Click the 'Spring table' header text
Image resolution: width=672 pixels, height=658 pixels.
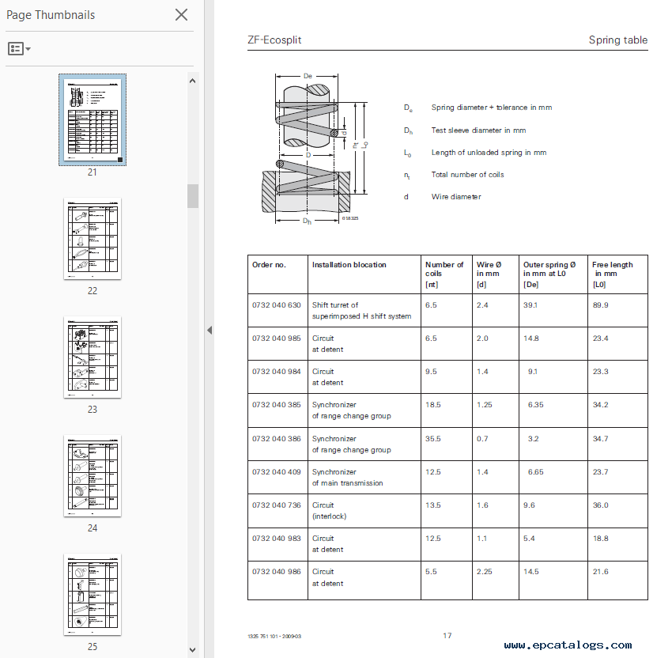coord(618,40)
